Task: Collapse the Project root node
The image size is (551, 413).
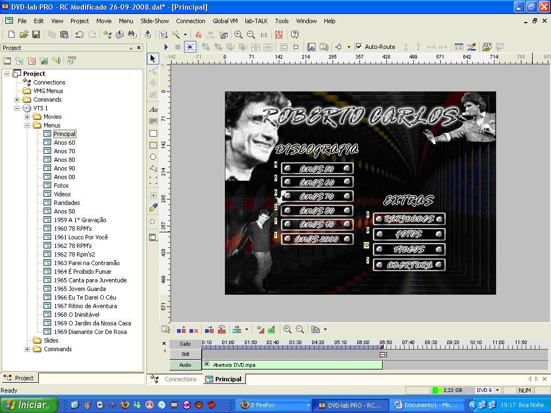Action: click(6, 74)
